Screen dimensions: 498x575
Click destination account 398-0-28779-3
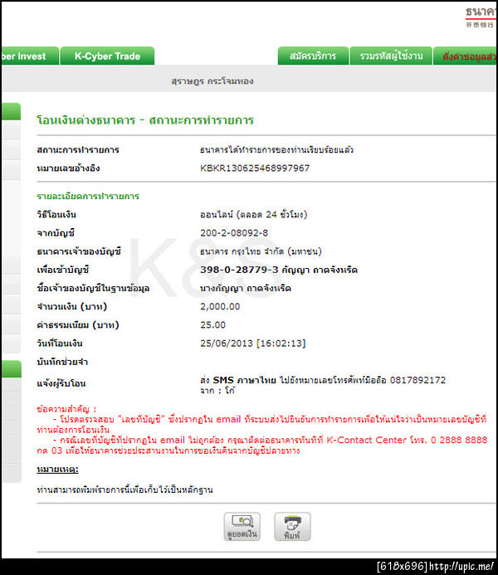coord(239,270)
